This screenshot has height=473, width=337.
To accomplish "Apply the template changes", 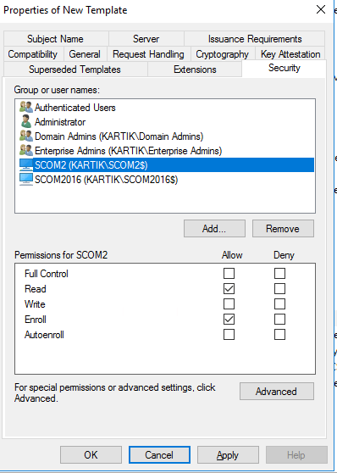I will click(228, 454).
